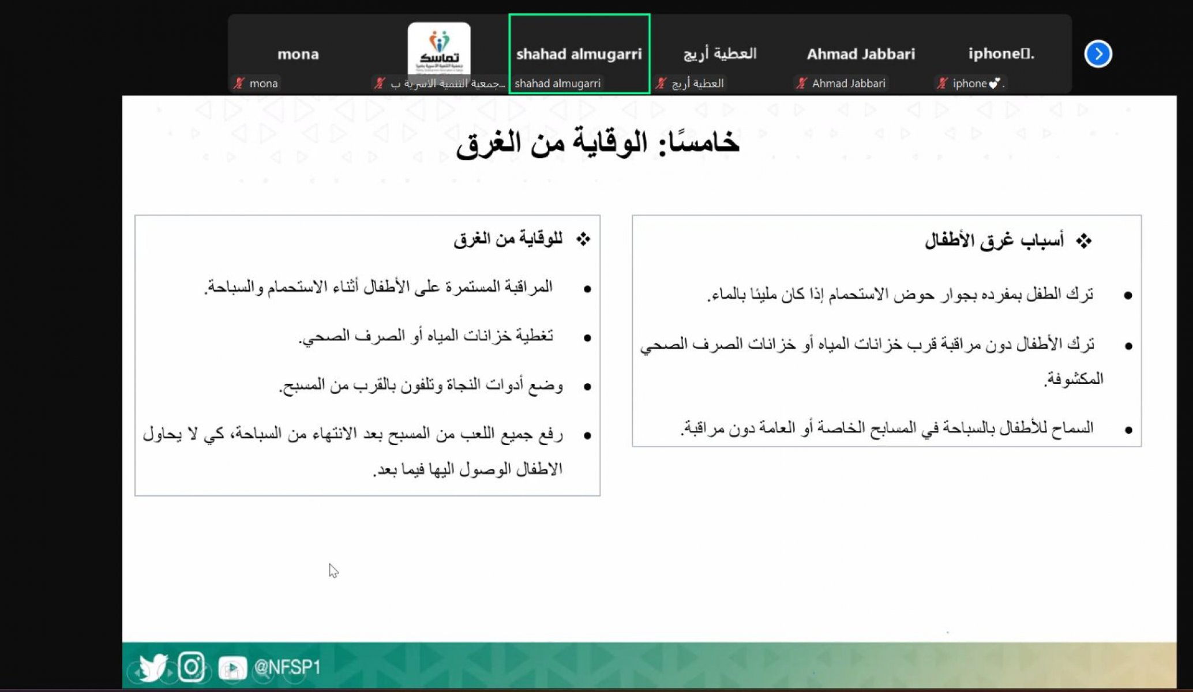Click the name label shahad almugarri under the tile
Viewport: 1193px width, 692px height.
(x=557, y=83)
